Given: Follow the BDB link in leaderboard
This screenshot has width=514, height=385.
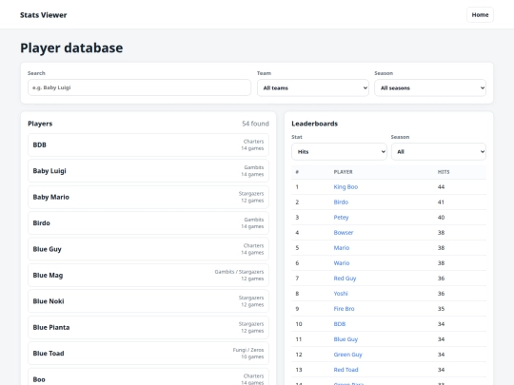Looking at the screenshot, I should pos(339,324).
